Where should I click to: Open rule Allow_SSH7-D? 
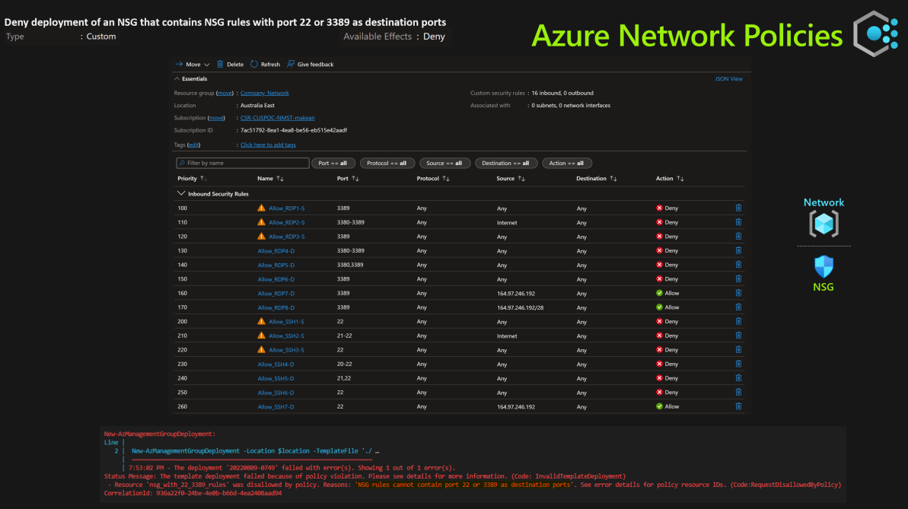(x=276, y=406)
